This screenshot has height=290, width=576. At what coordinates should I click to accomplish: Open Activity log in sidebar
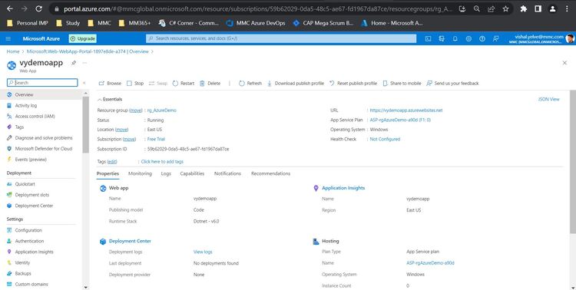click(x=25, y=105)
